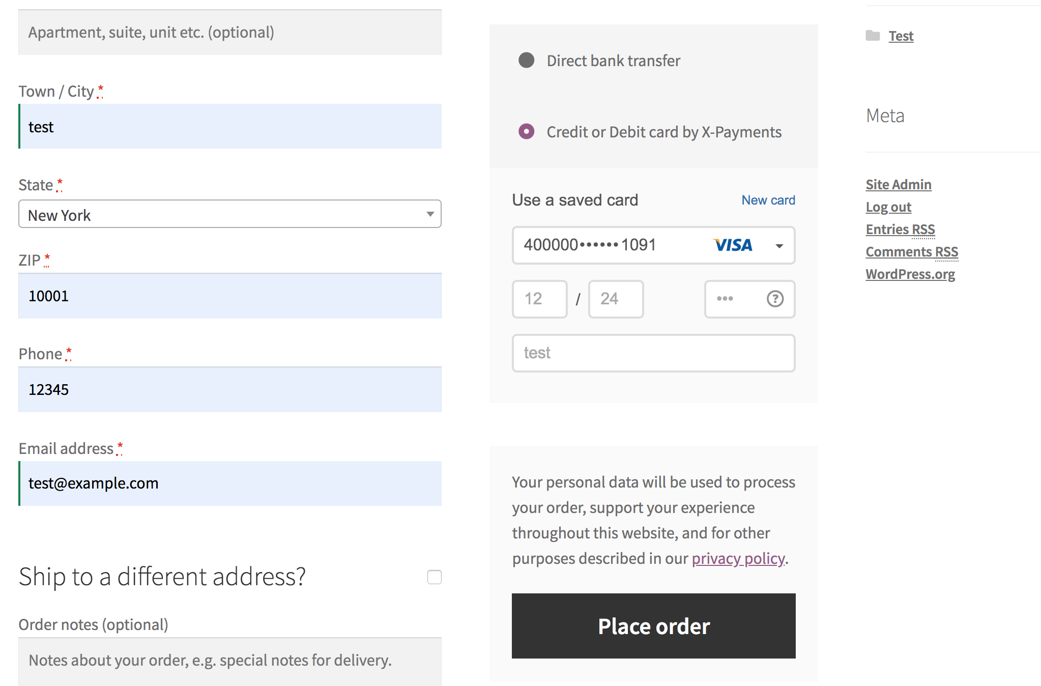Focus the Email address field

[x=230, y=483]
